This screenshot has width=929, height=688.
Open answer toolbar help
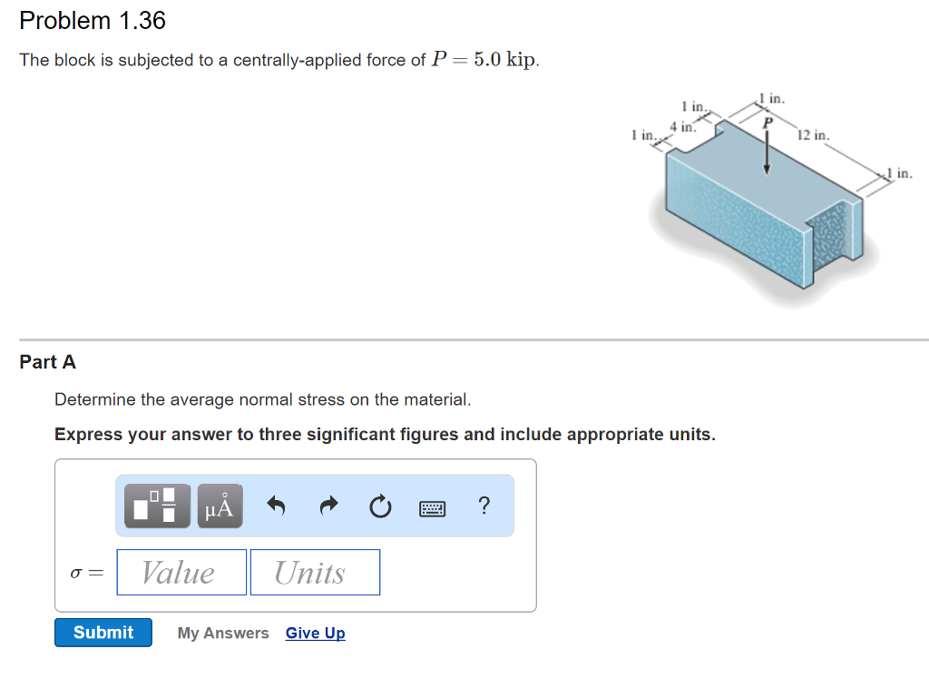484,506
